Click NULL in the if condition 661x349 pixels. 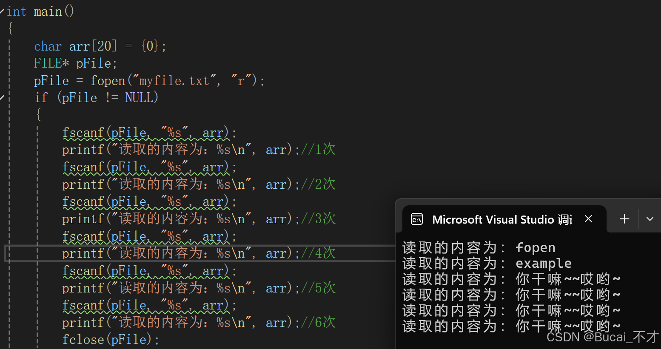coord(139,98)
